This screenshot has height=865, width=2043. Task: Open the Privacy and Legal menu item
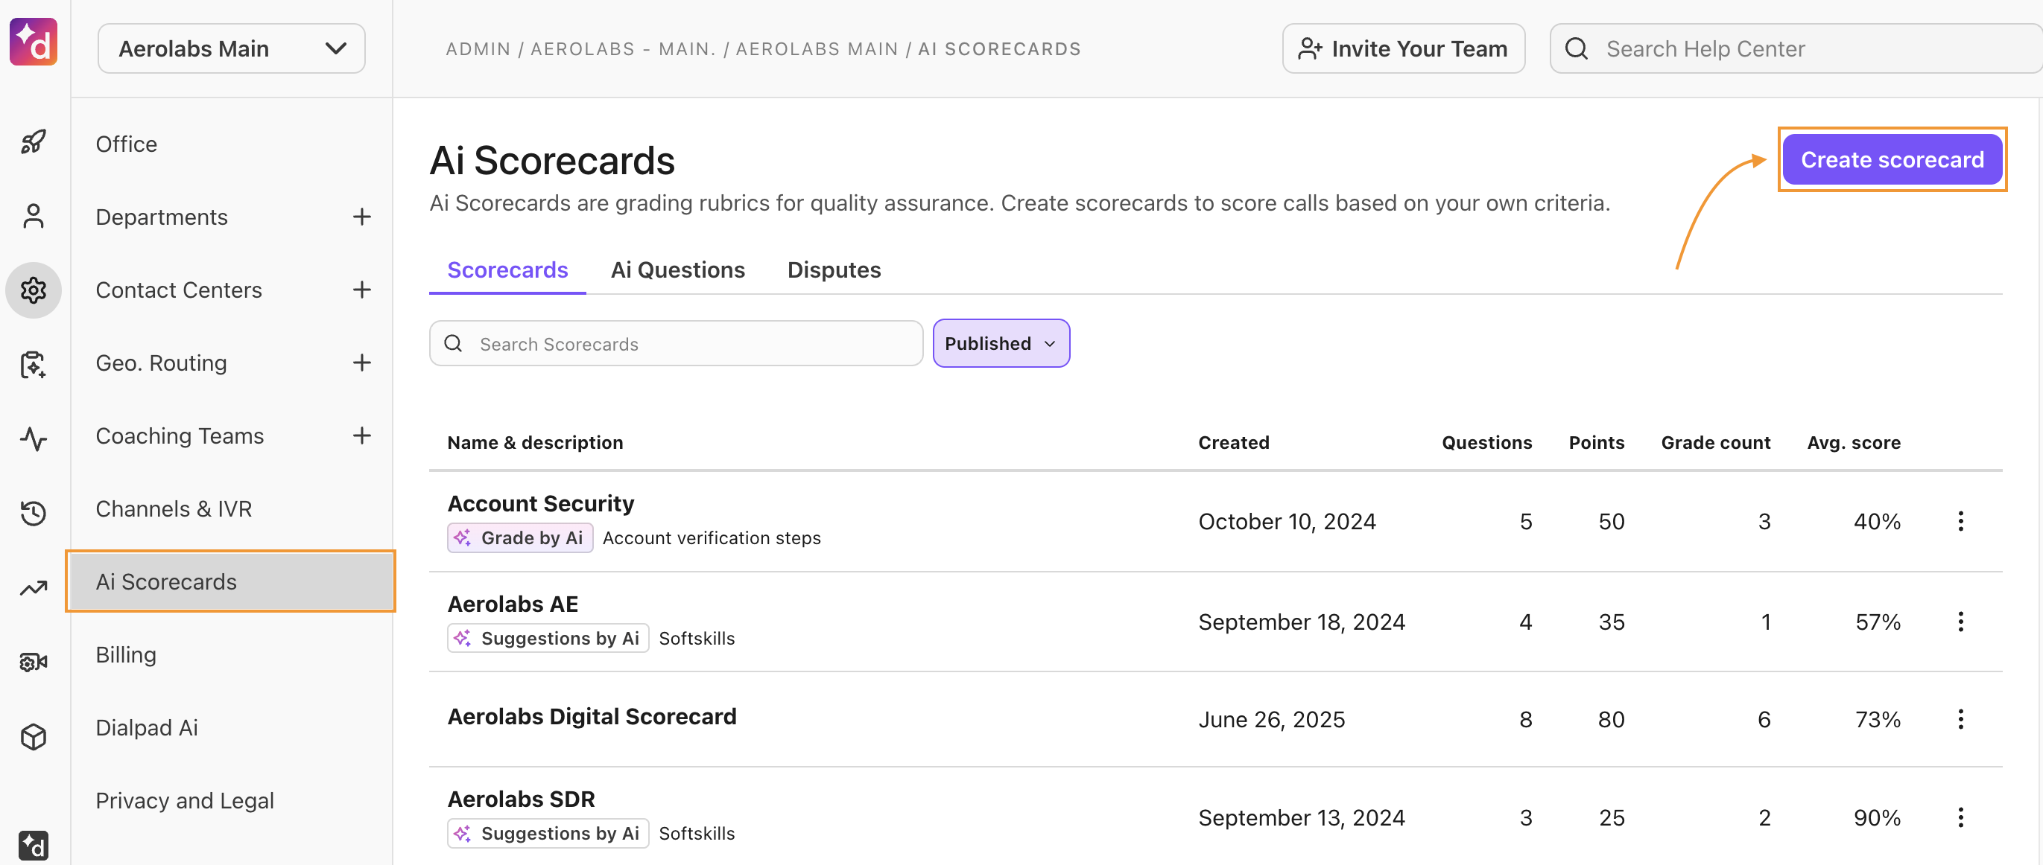point(185,801)
